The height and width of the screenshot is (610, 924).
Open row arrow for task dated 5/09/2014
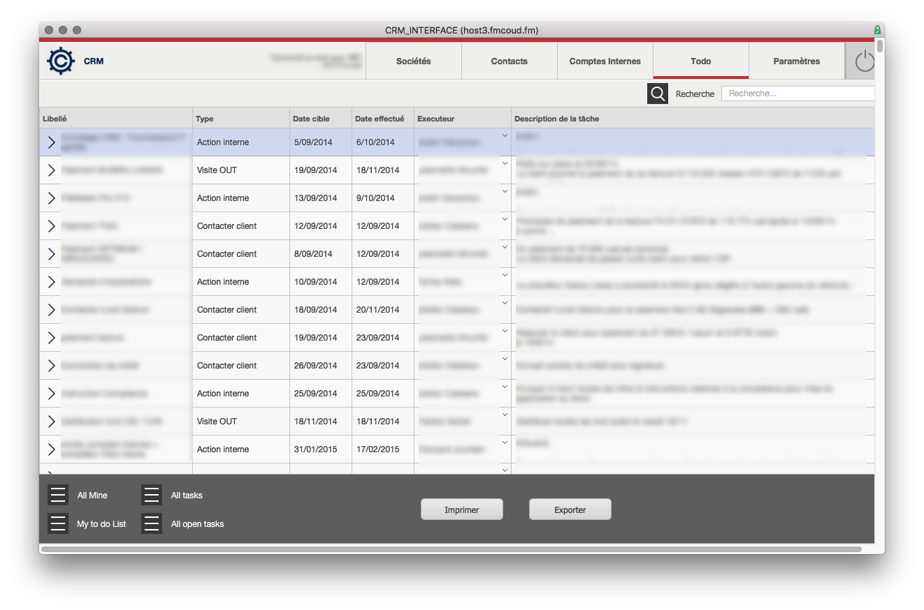click(x=51, y=142)
